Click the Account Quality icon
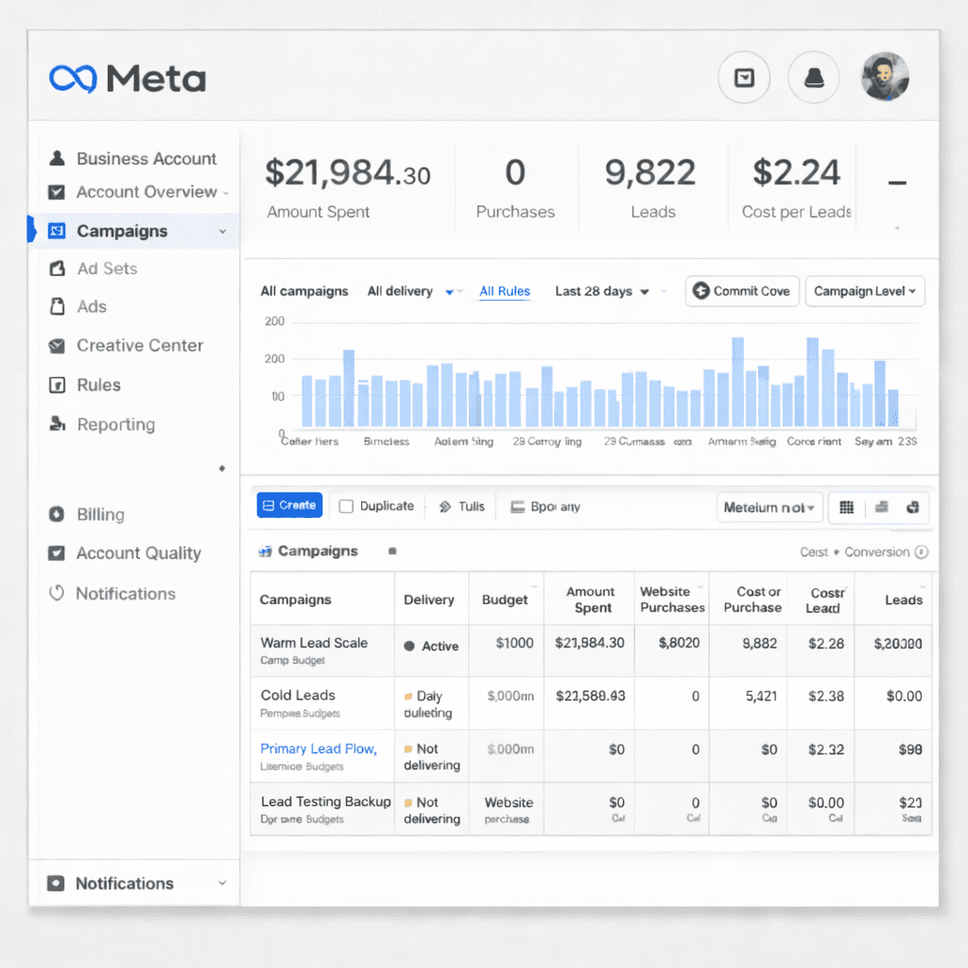This screenshot has height=968, width=968. pos(56,552)
